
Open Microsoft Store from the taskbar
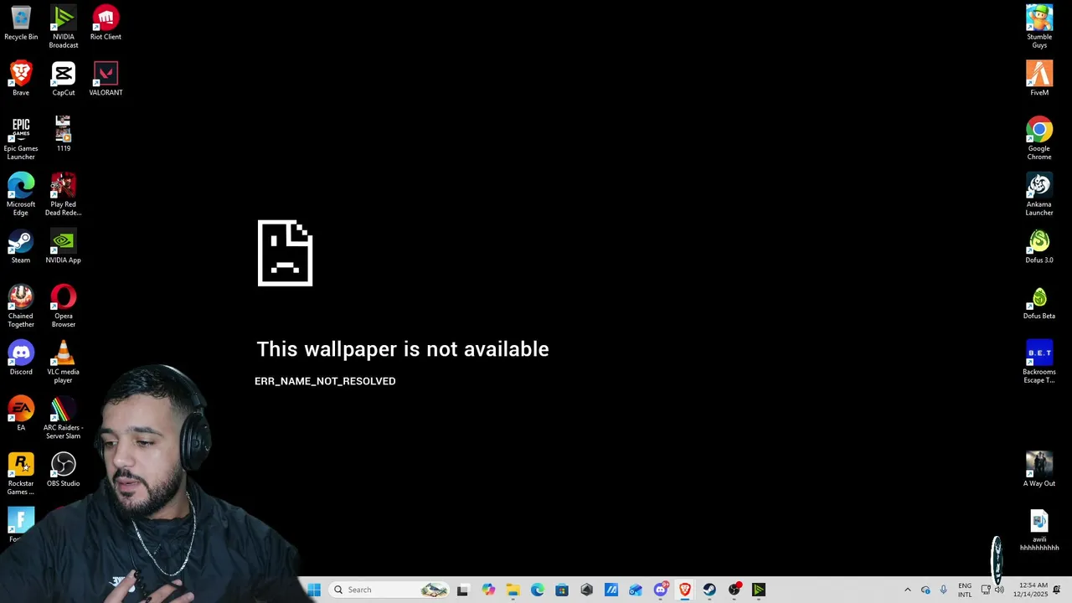coord(562,590)
